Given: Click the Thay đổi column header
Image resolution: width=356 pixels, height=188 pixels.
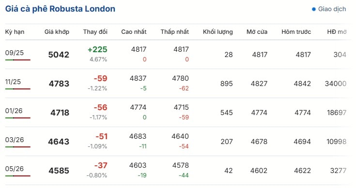Looking at the screenshot, I should (95, 32).
